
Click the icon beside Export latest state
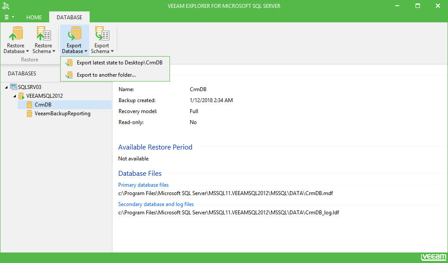point(69,63)
